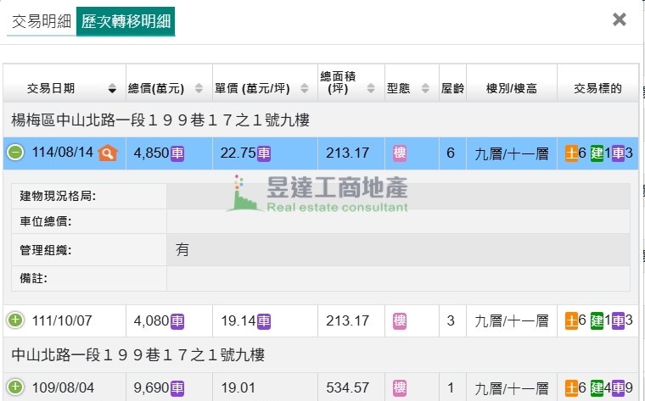Expand the 111/10/07 transaction row

pos(15,320)
